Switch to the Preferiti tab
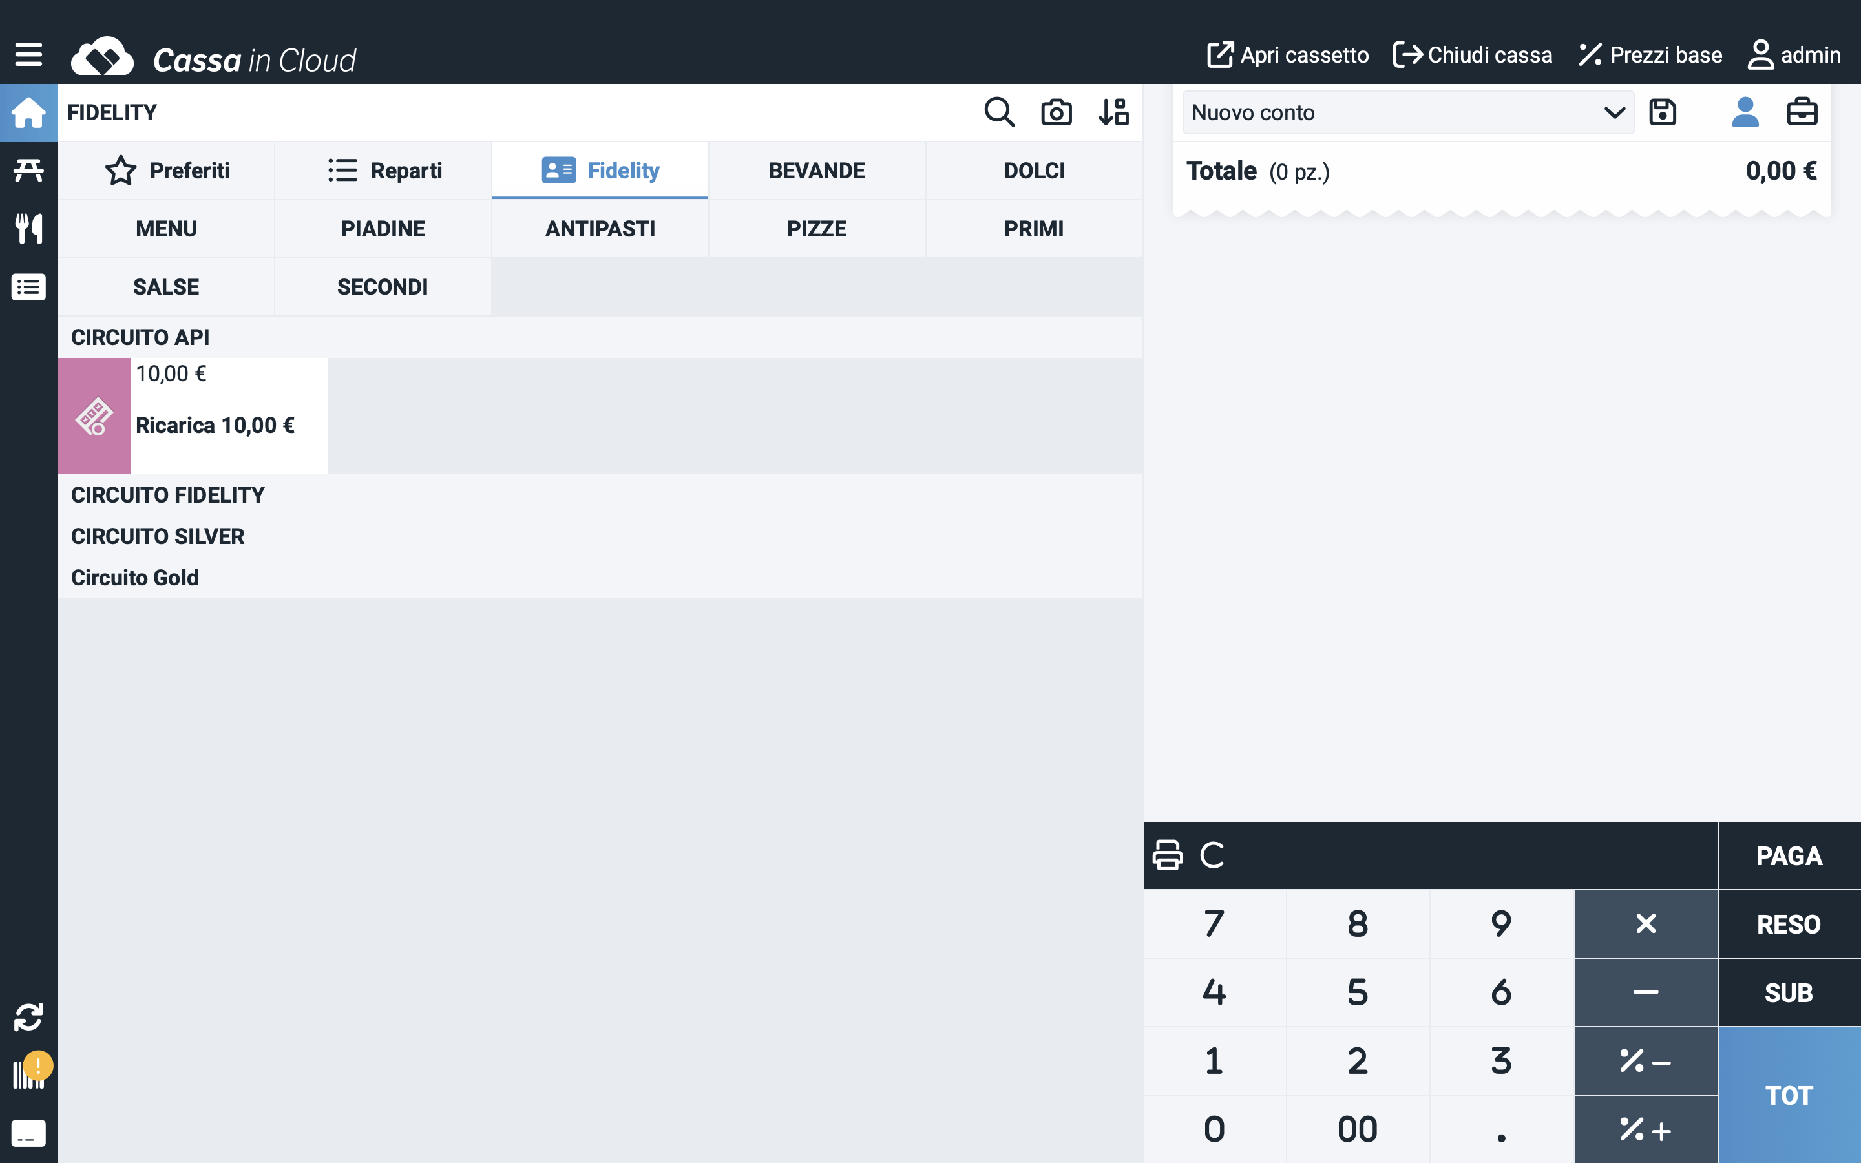The image size is (1861, 1163). pos(166,170)
